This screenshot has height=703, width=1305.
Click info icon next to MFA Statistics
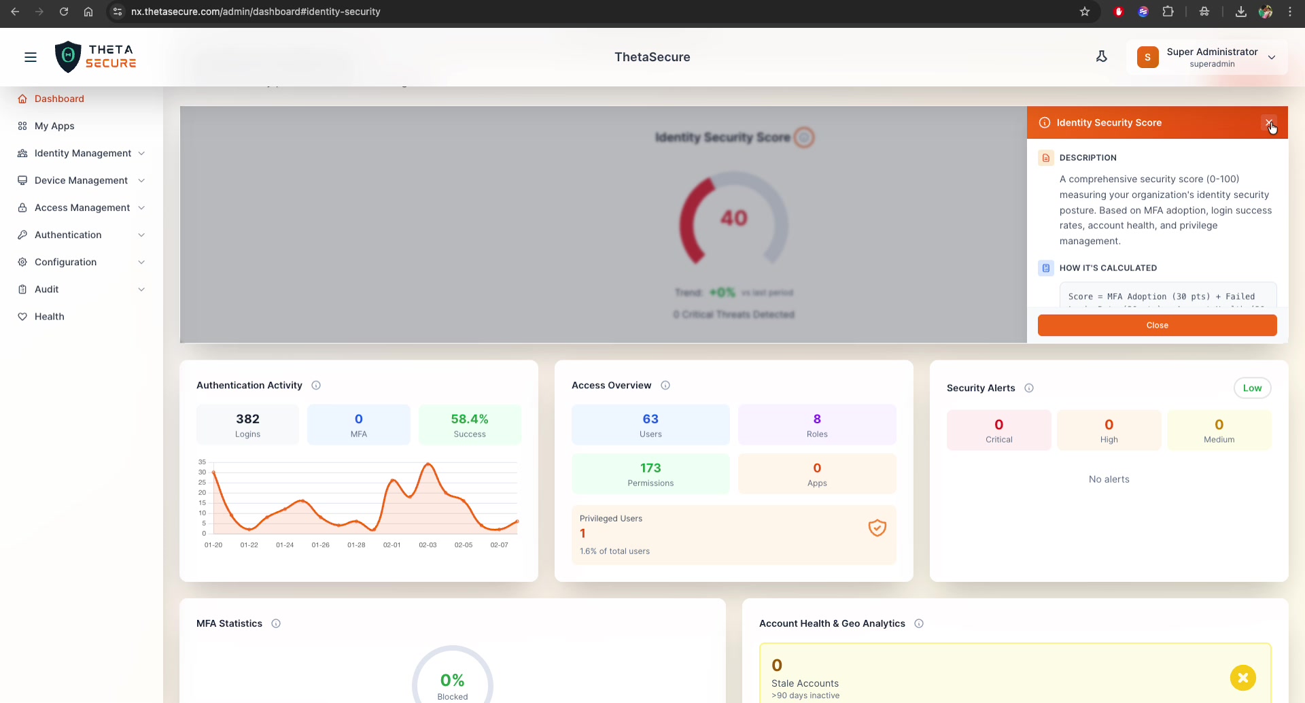click(276, 623)
